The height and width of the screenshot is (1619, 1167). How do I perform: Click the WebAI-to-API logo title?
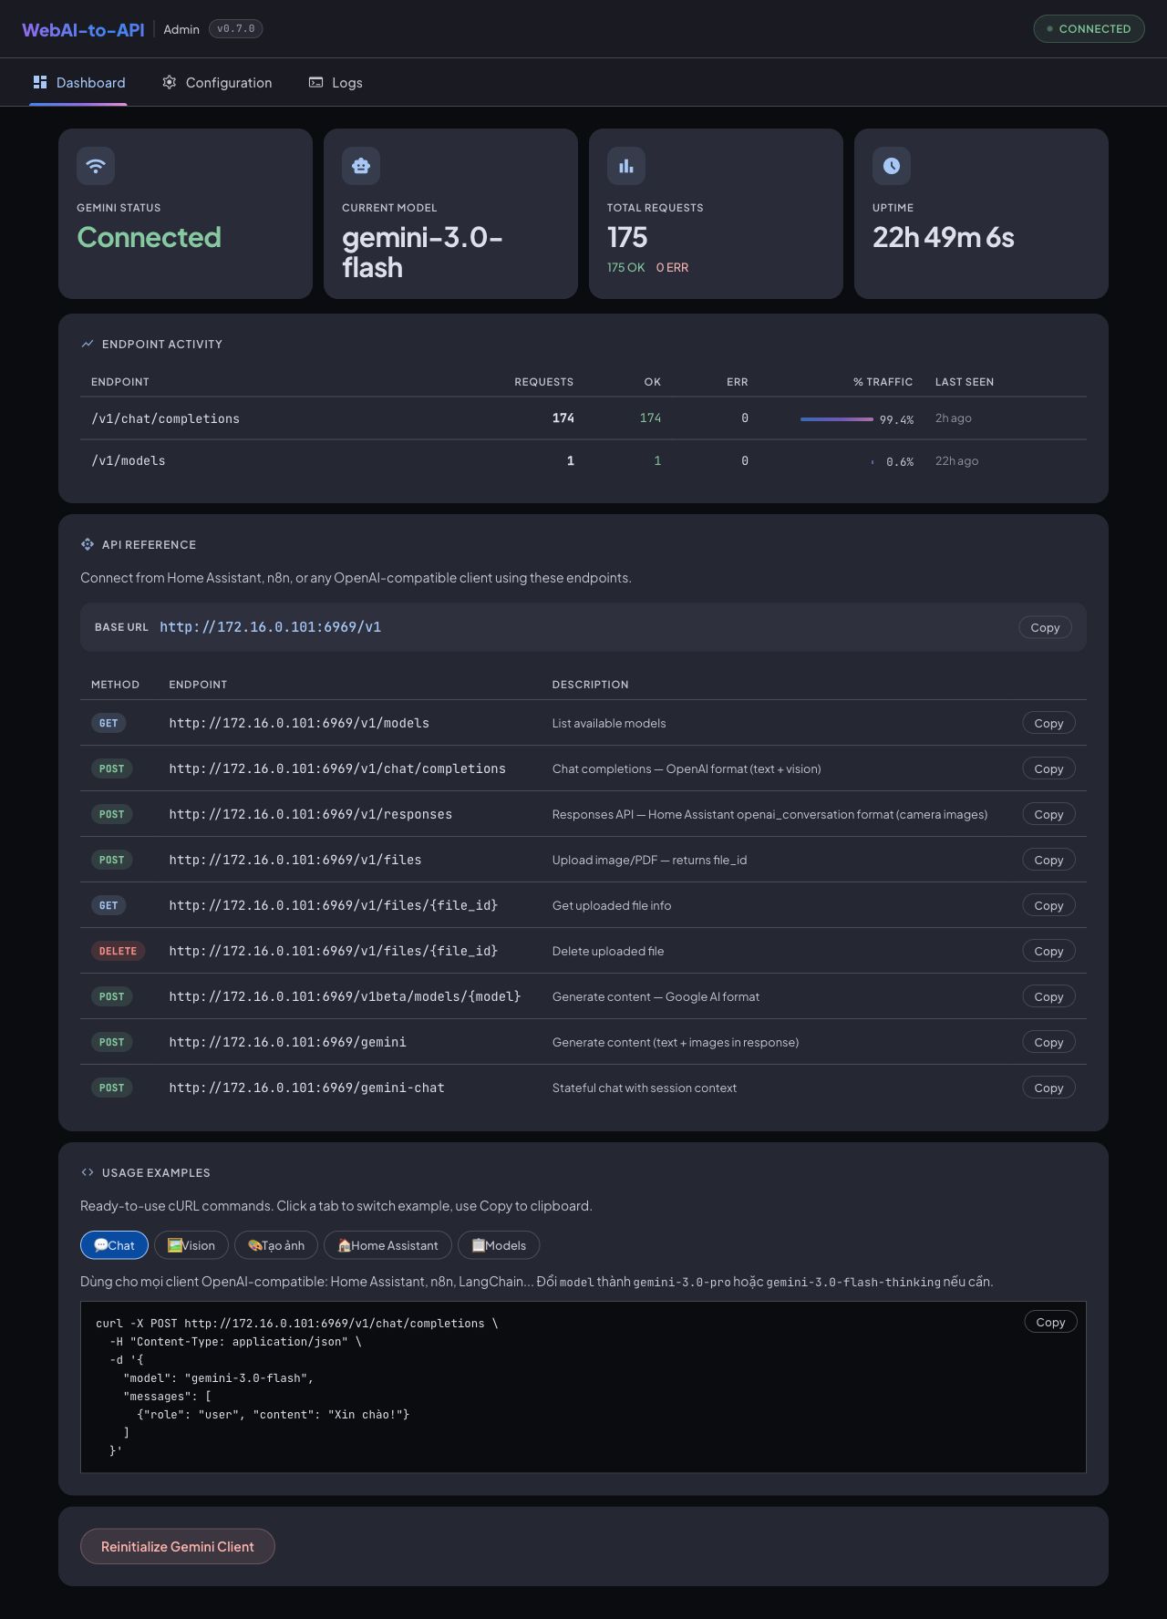tap(83, 29)
